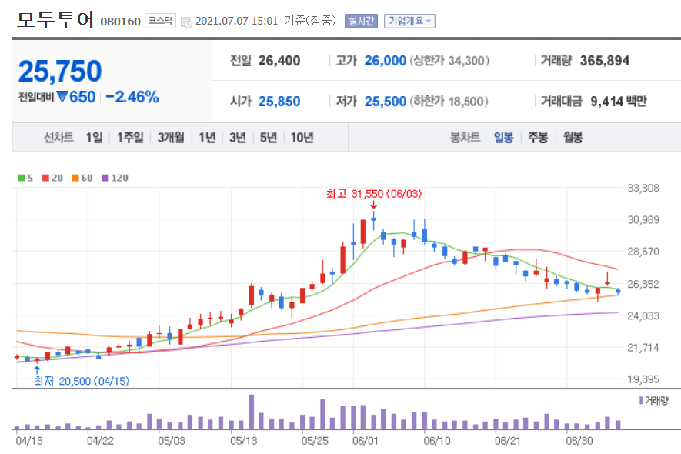
Task: Click the calendar clock icon beside the date
Action: (x=186, y=22)
